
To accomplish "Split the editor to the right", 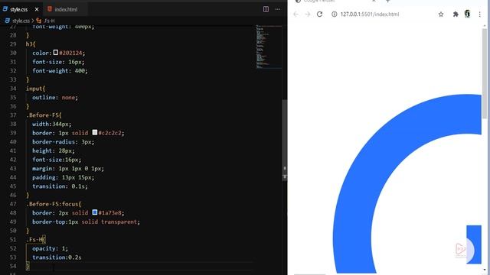I will [266, 9].
